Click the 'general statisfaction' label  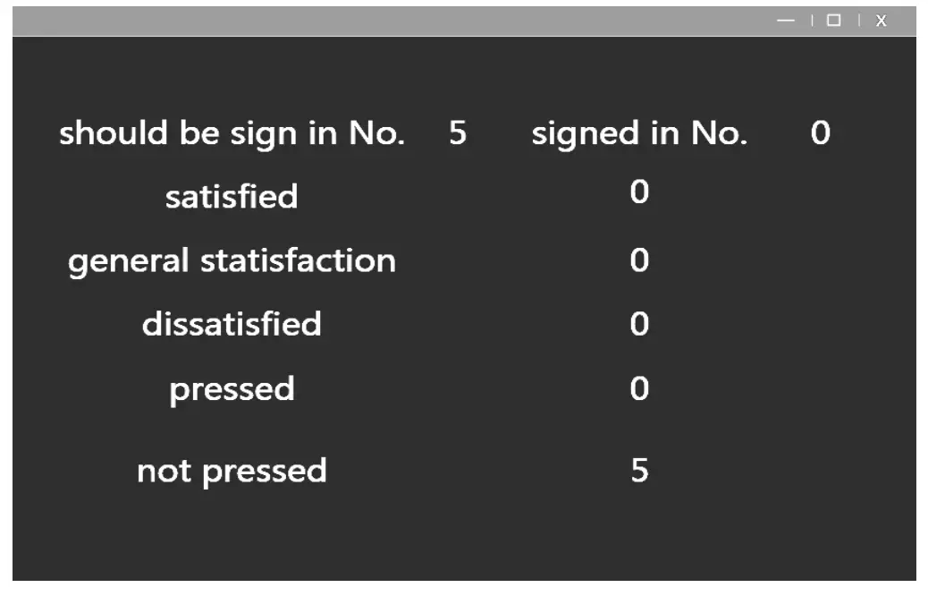click(232, 261)
